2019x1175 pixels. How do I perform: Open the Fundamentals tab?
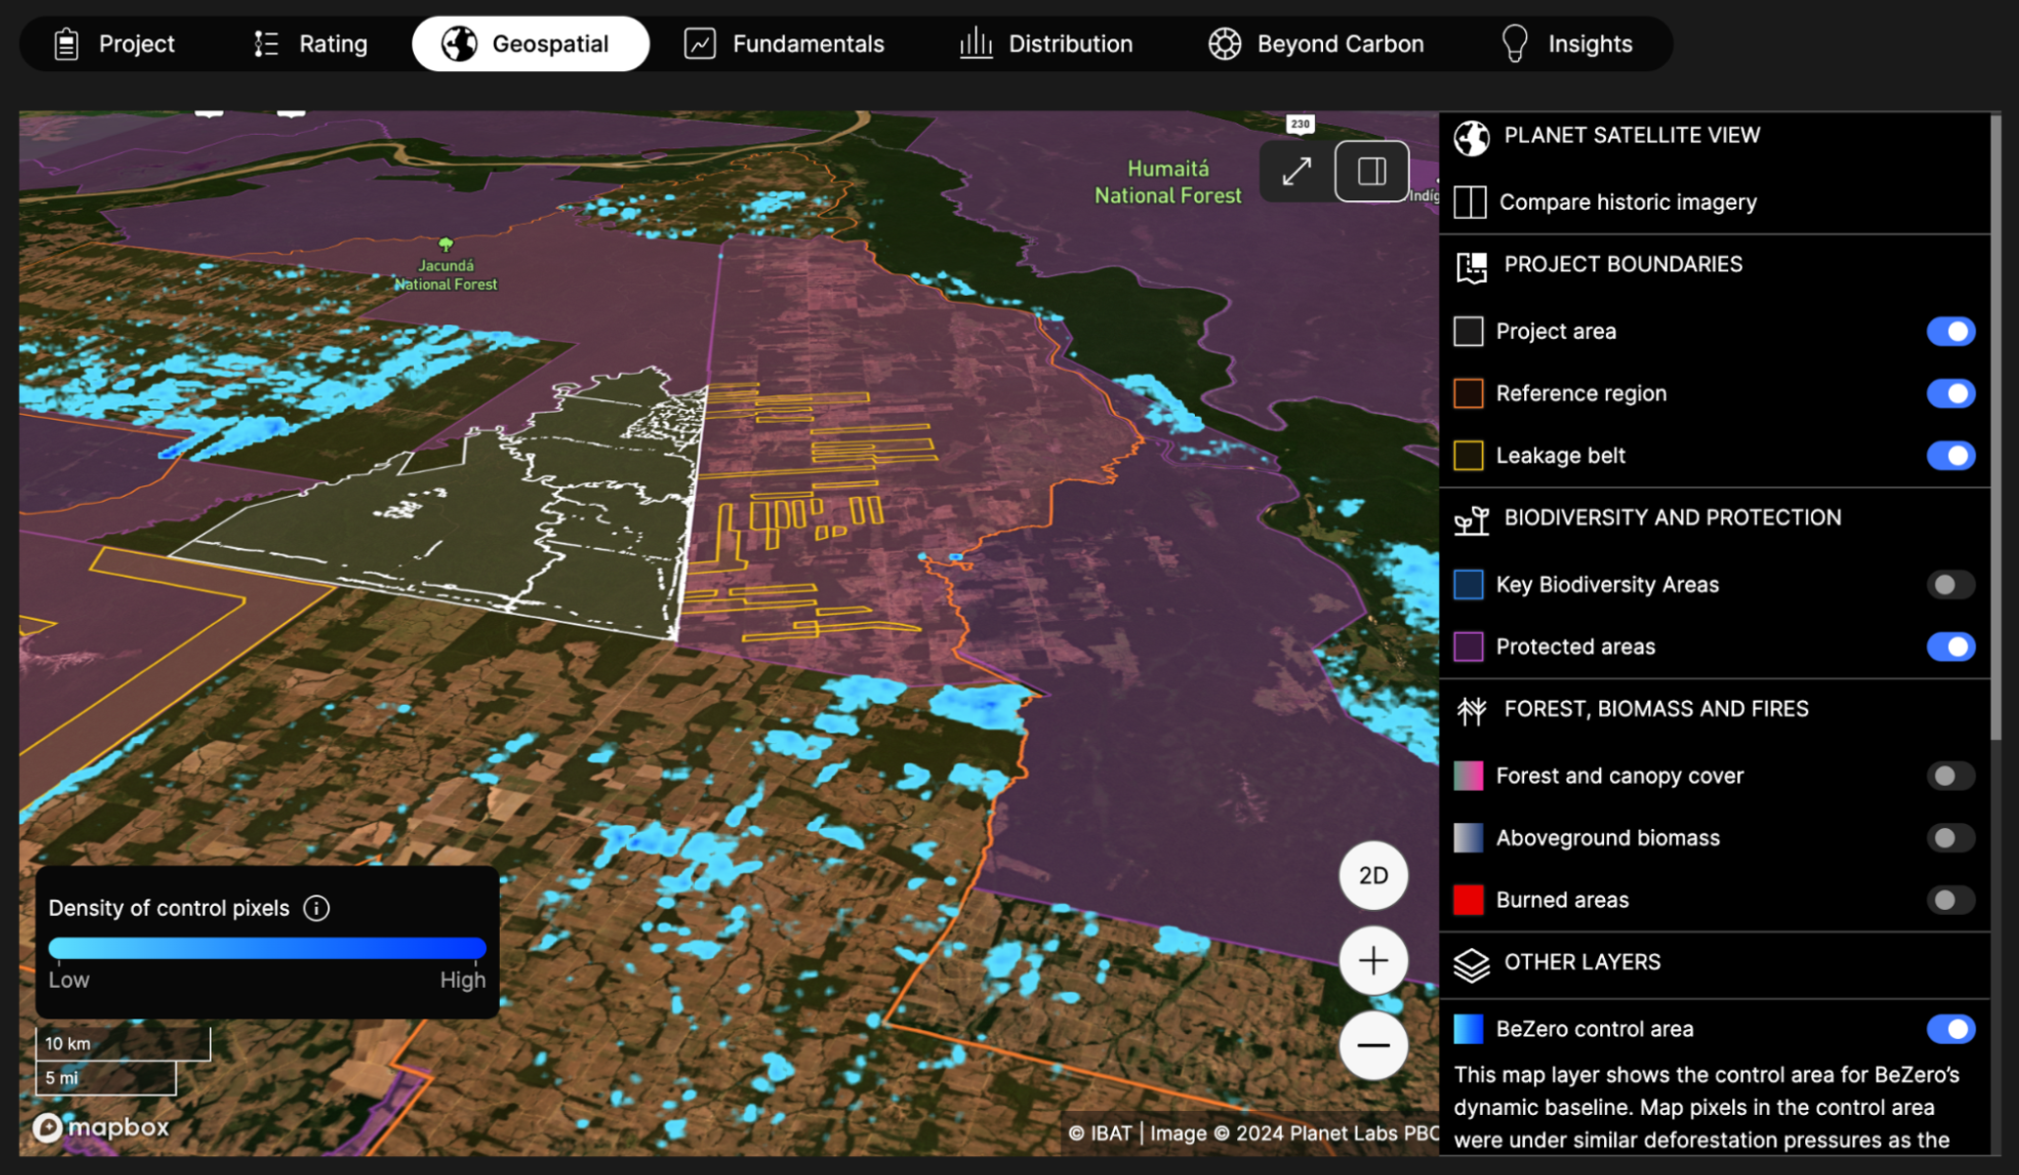[x=785, y=43]
